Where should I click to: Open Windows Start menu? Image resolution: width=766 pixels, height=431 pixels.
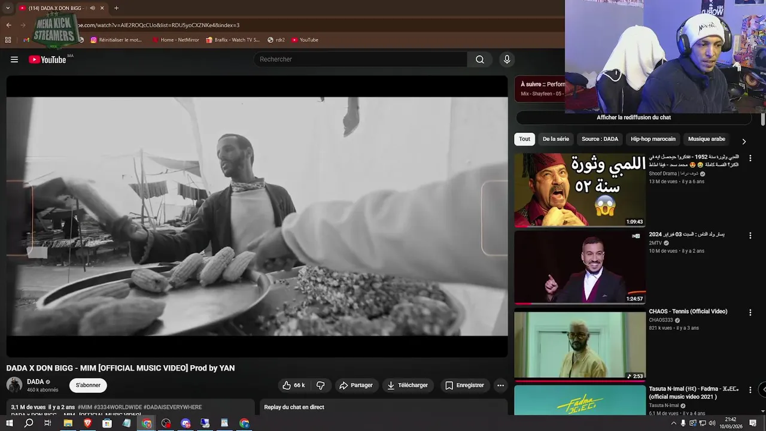10,423
